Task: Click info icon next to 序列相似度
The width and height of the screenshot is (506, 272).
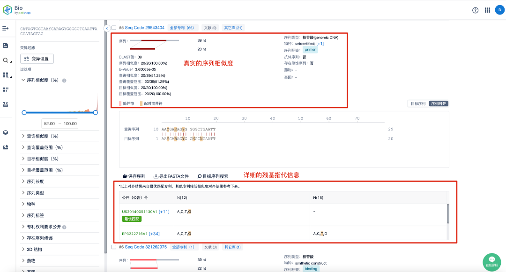Action: (64, 81)
